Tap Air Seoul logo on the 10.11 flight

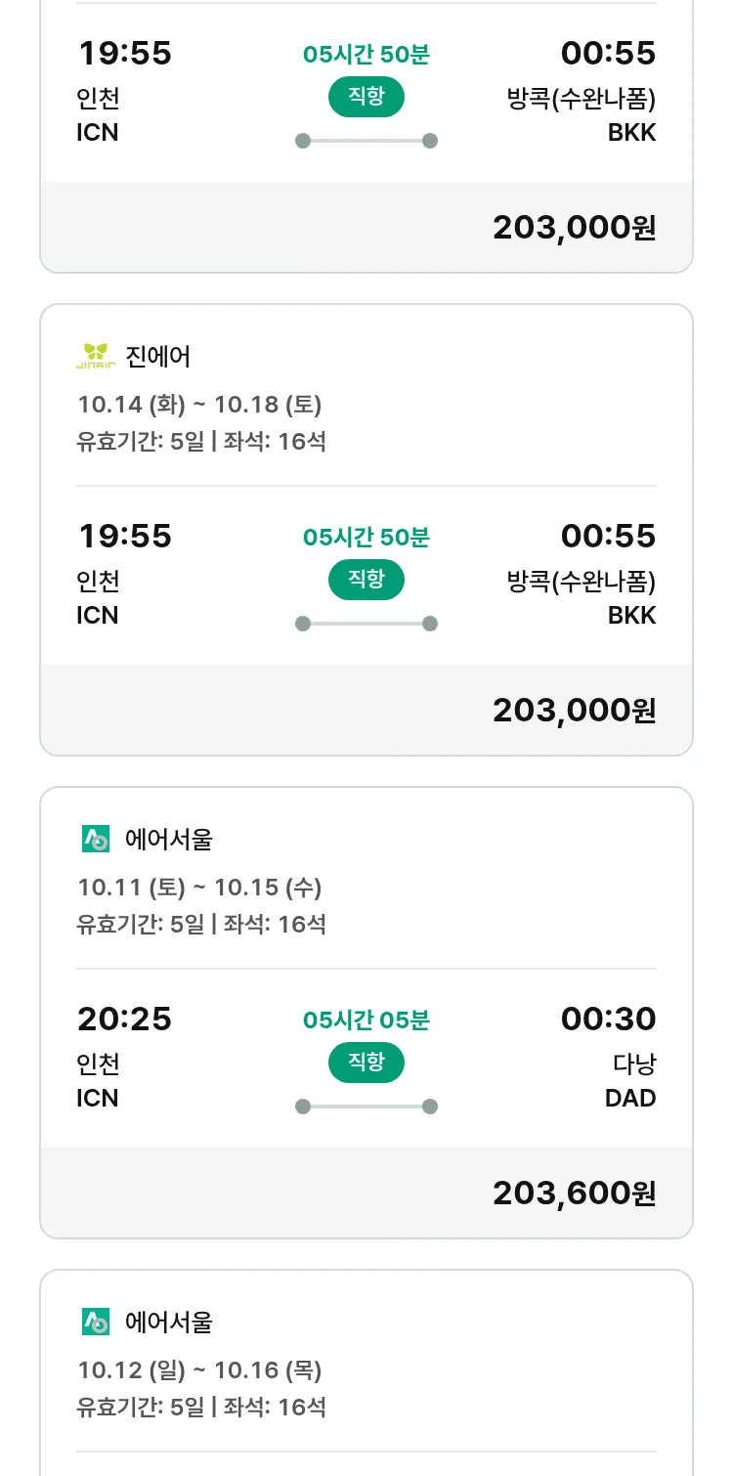pos(96,839)
